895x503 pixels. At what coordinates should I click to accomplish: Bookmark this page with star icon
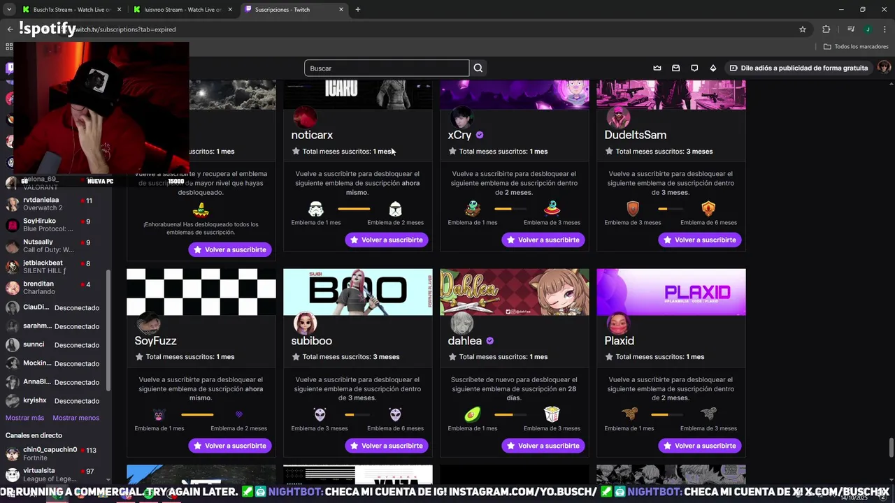pyautogui.click(x=803, y=29)
